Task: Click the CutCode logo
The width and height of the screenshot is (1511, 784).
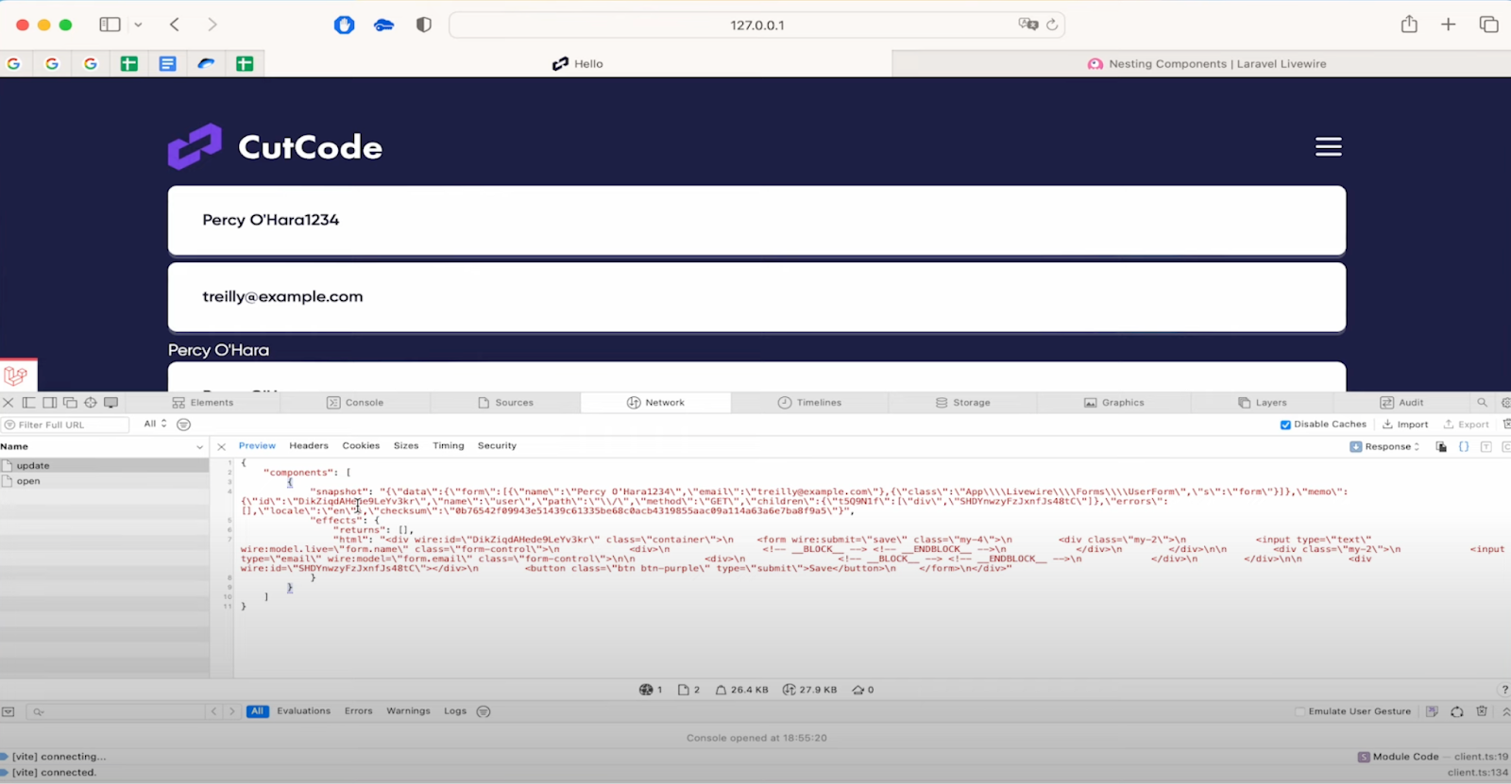Action: (275, 146)
